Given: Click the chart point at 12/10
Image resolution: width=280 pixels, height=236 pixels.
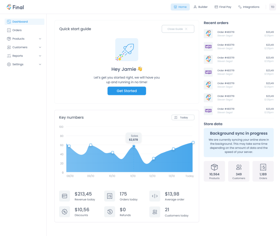Looking at the screenshot, I should (154, 158).
